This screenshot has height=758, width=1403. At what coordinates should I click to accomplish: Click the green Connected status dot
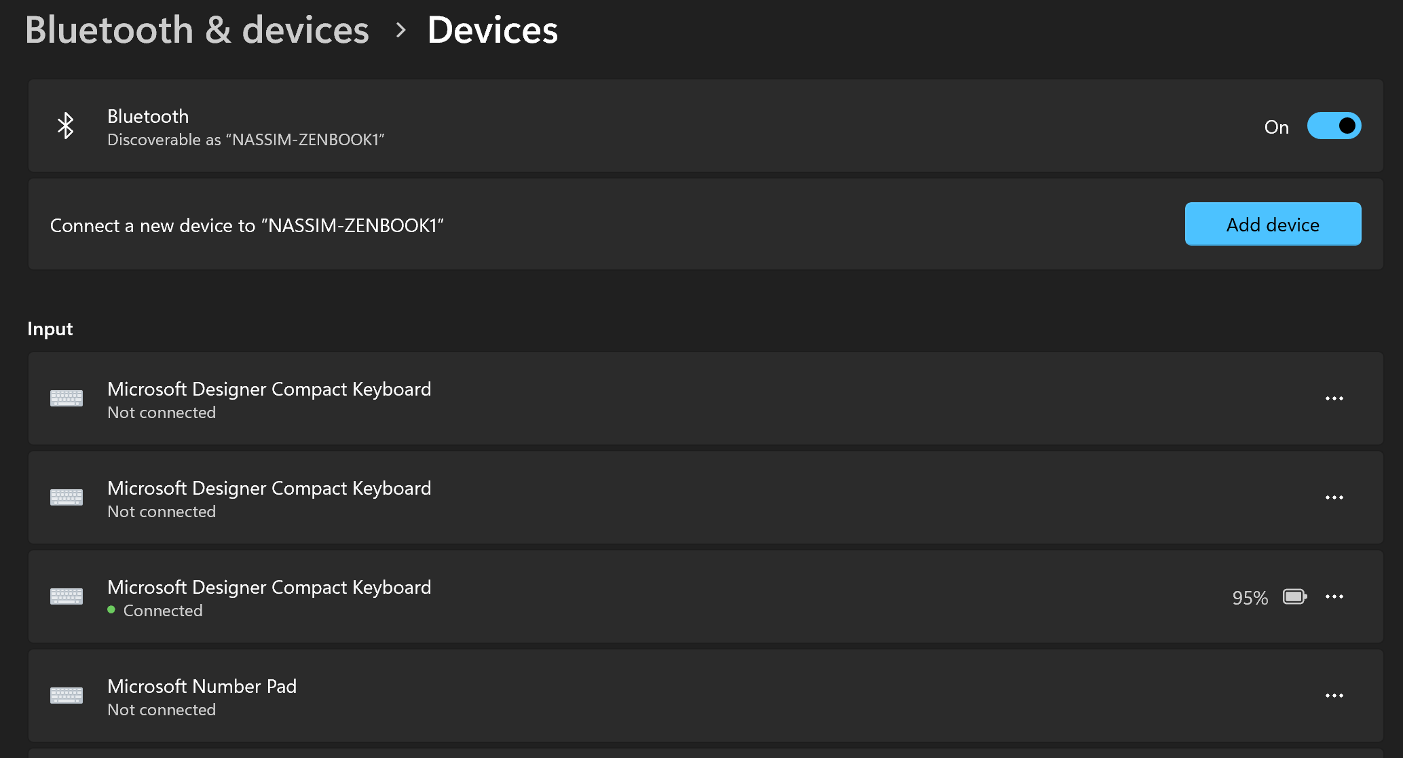click(x=111, y=609)
